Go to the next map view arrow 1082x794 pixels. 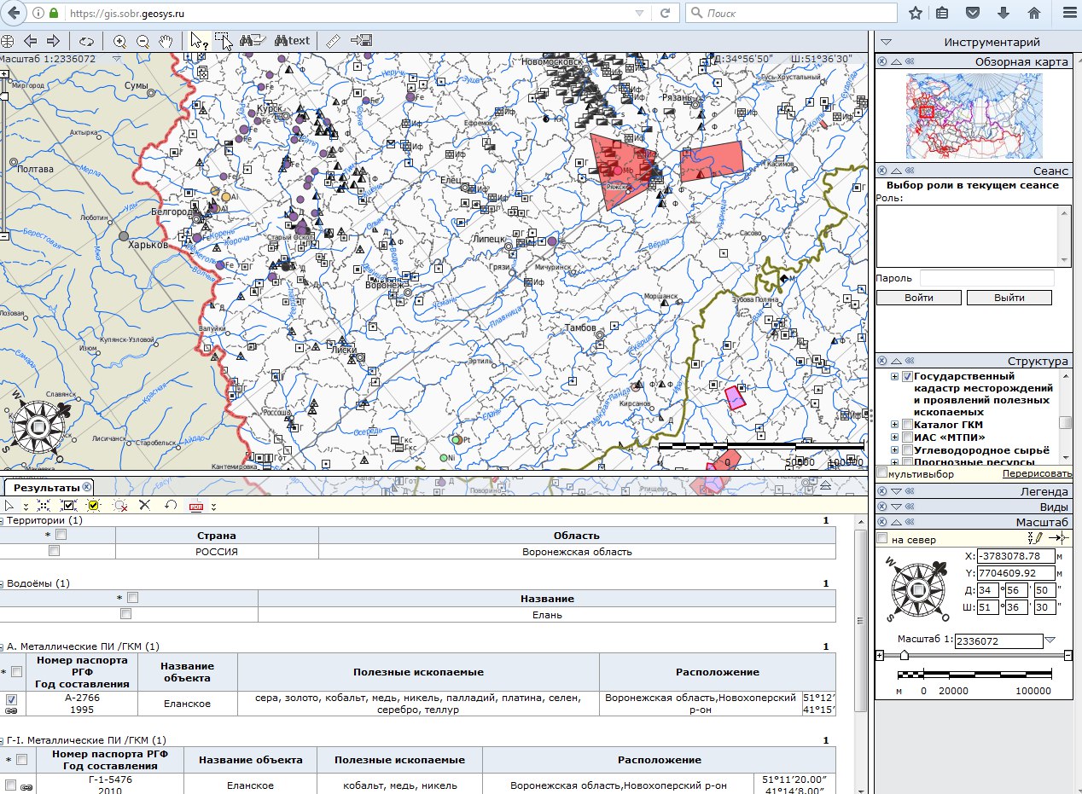point(53,41)
